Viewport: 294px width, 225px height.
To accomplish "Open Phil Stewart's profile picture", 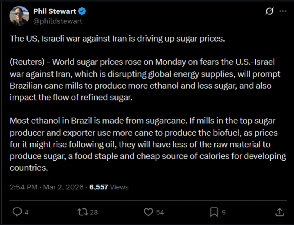I will click(x=19, y=16).
